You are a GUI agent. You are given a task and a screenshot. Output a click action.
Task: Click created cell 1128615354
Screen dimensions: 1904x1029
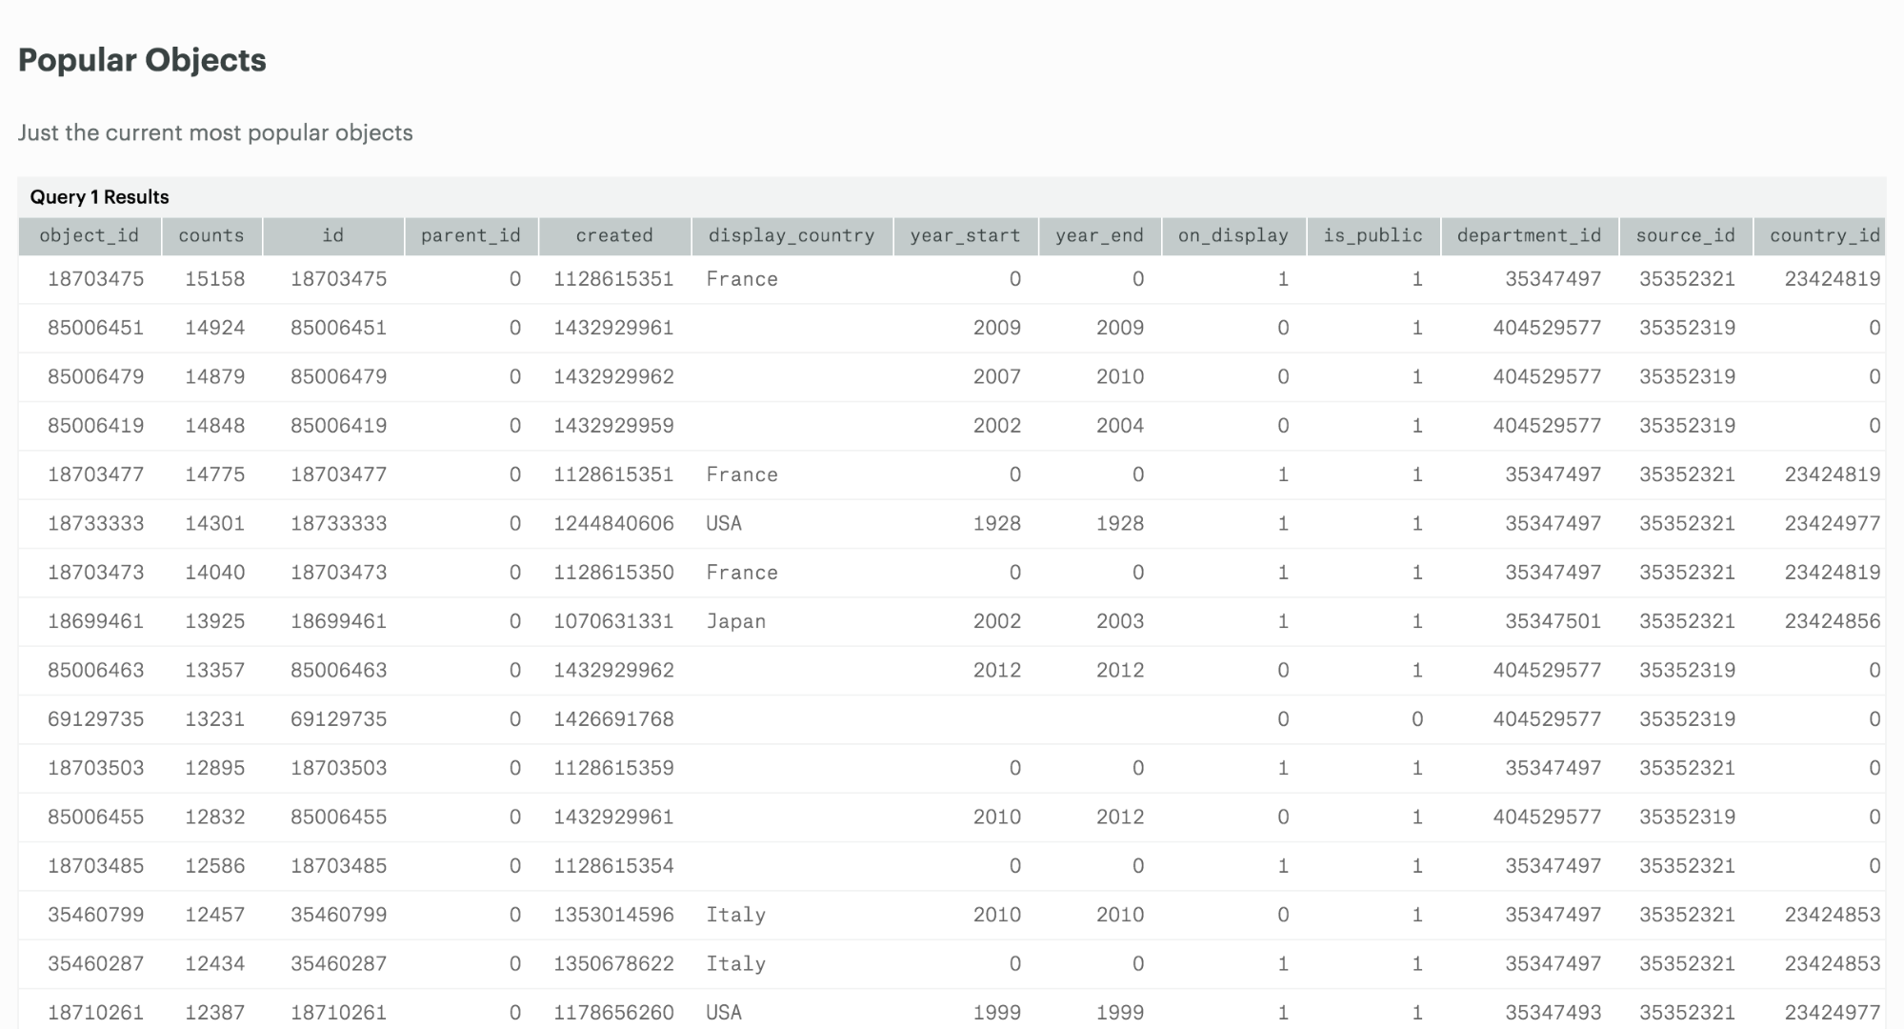pyautogui.click(x=614, y=866)
